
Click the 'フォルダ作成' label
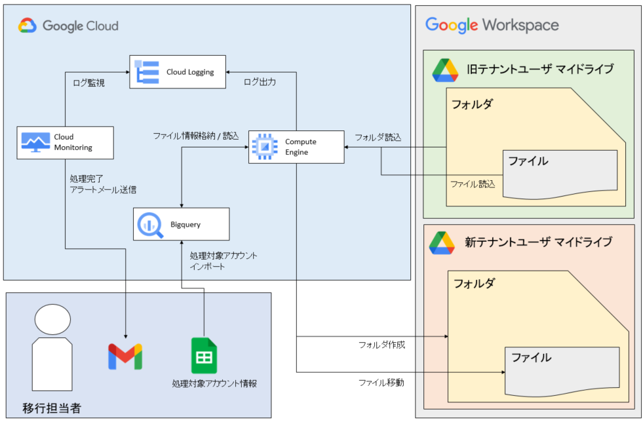tap(381, 345)
